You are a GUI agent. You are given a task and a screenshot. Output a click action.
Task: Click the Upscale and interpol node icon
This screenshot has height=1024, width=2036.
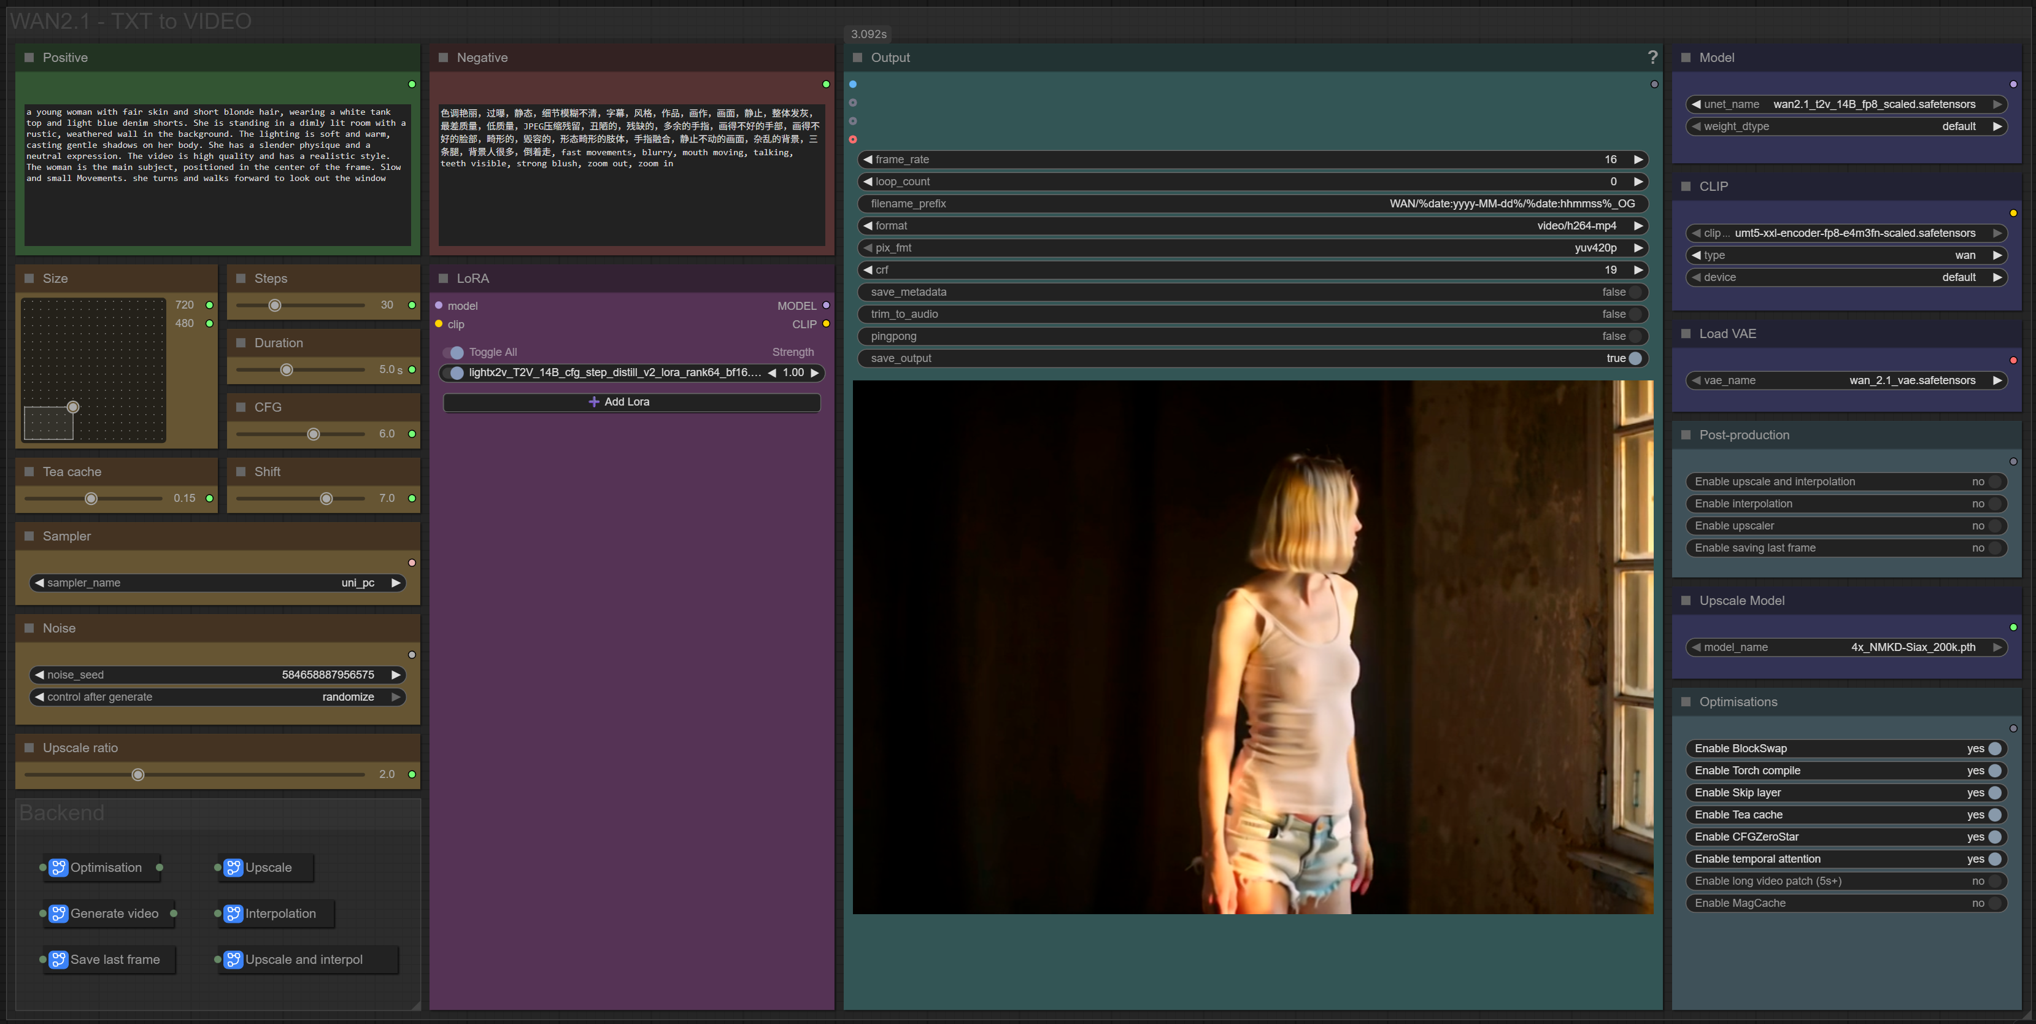pyautogui.click(x=233, y=959)
